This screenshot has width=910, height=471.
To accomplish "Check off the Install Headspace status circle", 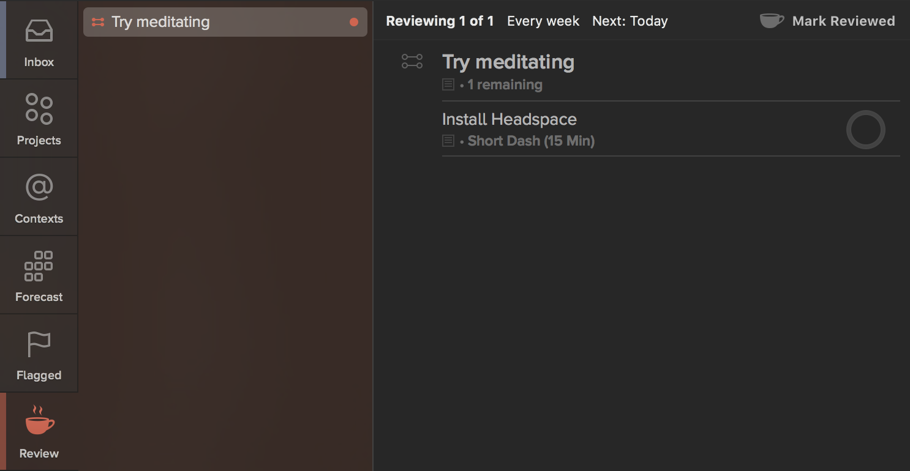I will pyautogui.click(x=865, y=130).
